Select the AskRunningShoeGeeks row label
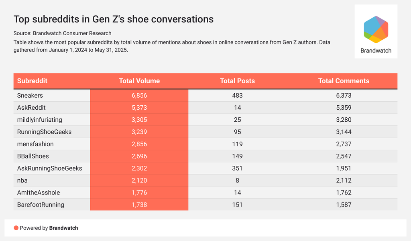The height and width of the screenshot is (241, 411). click(x=49, y=168)
